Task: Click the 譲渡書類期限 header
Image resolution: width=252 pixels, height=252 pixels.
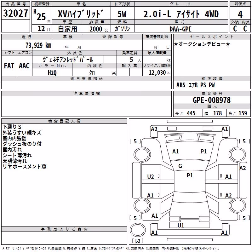Action: pyautogui.click(x=157, y=37)
